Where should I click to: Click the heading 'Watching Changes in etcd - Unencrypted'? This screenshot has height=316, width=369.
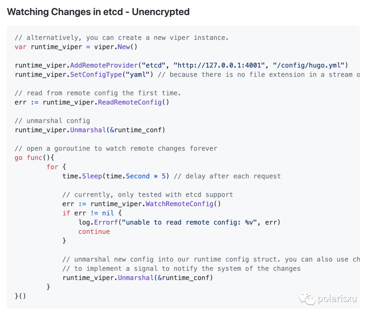point(98,12)
